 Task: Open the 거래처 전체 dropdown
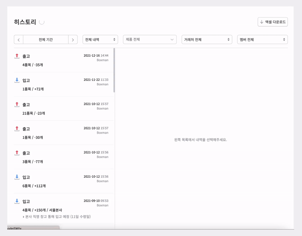[x=206, y=40]
